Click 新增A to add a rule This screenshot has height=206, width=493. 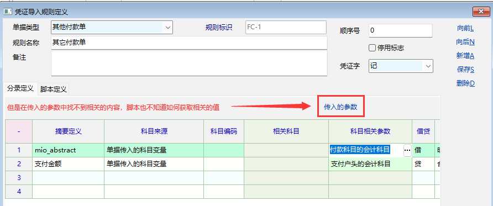point(465,56)
